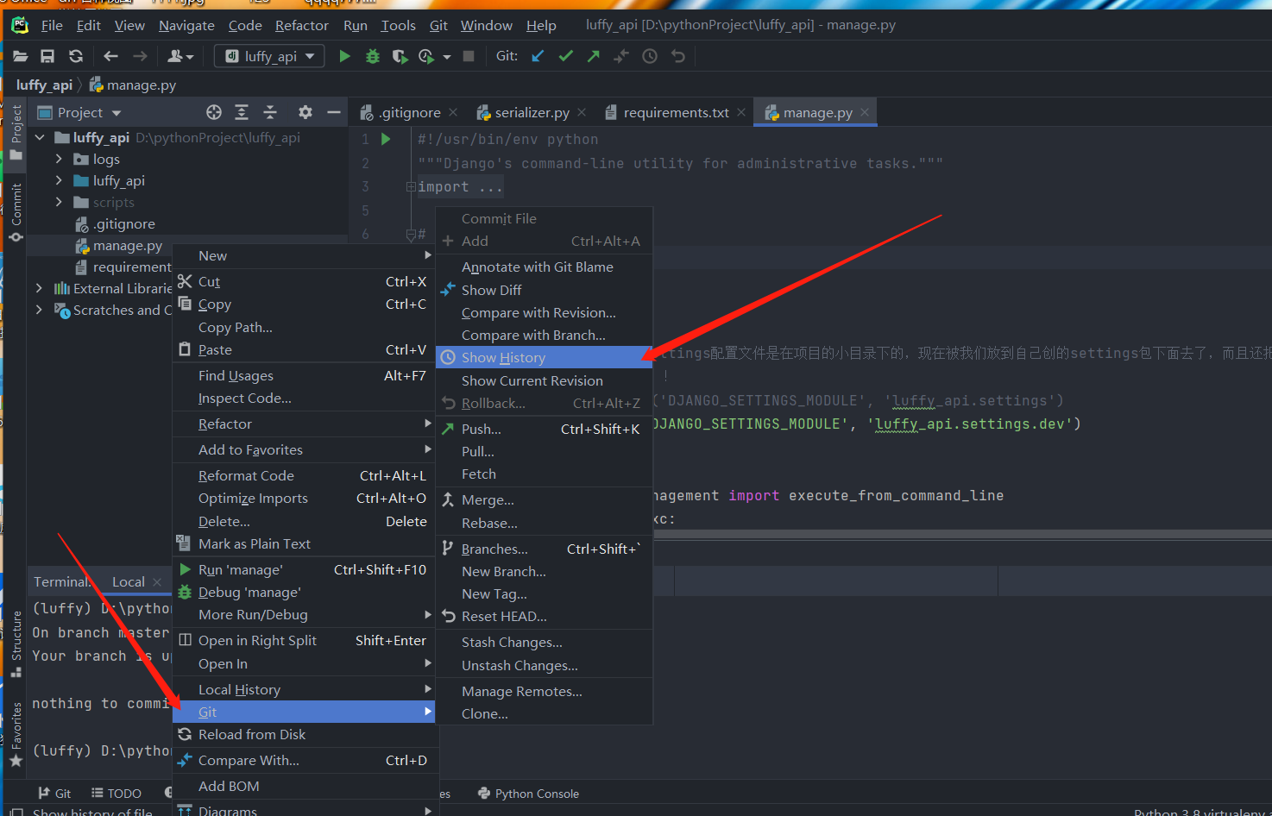
Task: Select Manage Remotes... in Git submenu
Action: tap(544, 691)
